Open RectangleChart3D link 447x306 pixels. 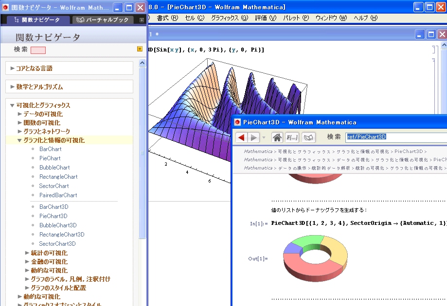62,235
